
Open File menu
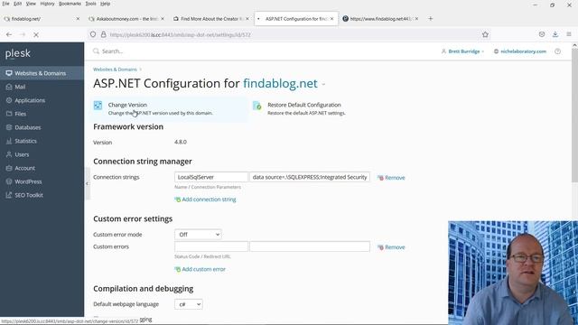6,4
